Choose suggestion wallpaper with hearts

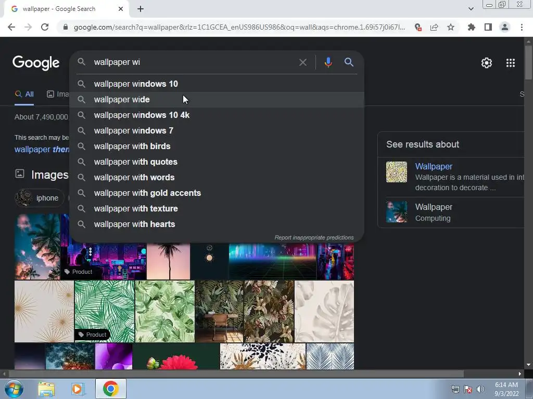click(x=217, y=224)
